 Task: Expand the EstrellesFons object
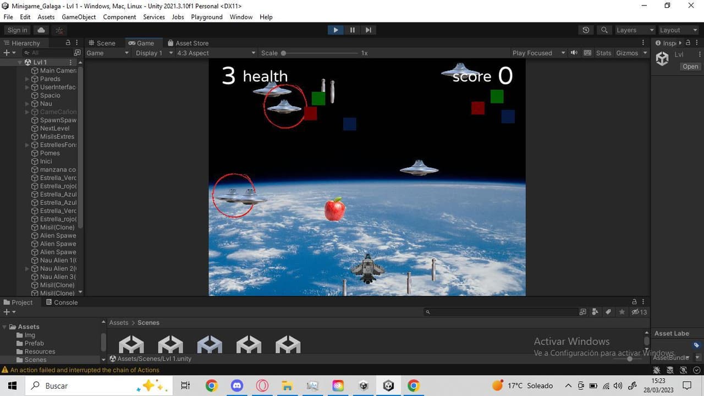28,145
